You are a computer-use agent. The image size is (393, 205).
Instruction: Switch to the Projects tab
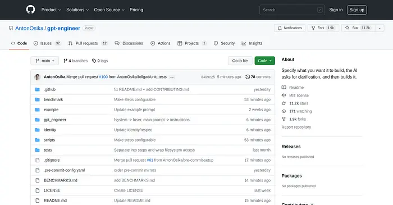pyautogui.click(x=192, y=43)
